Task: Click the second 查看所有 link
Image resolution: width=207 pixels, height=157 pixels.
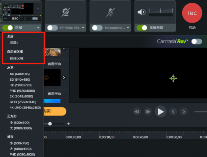Action: point(54,94)
